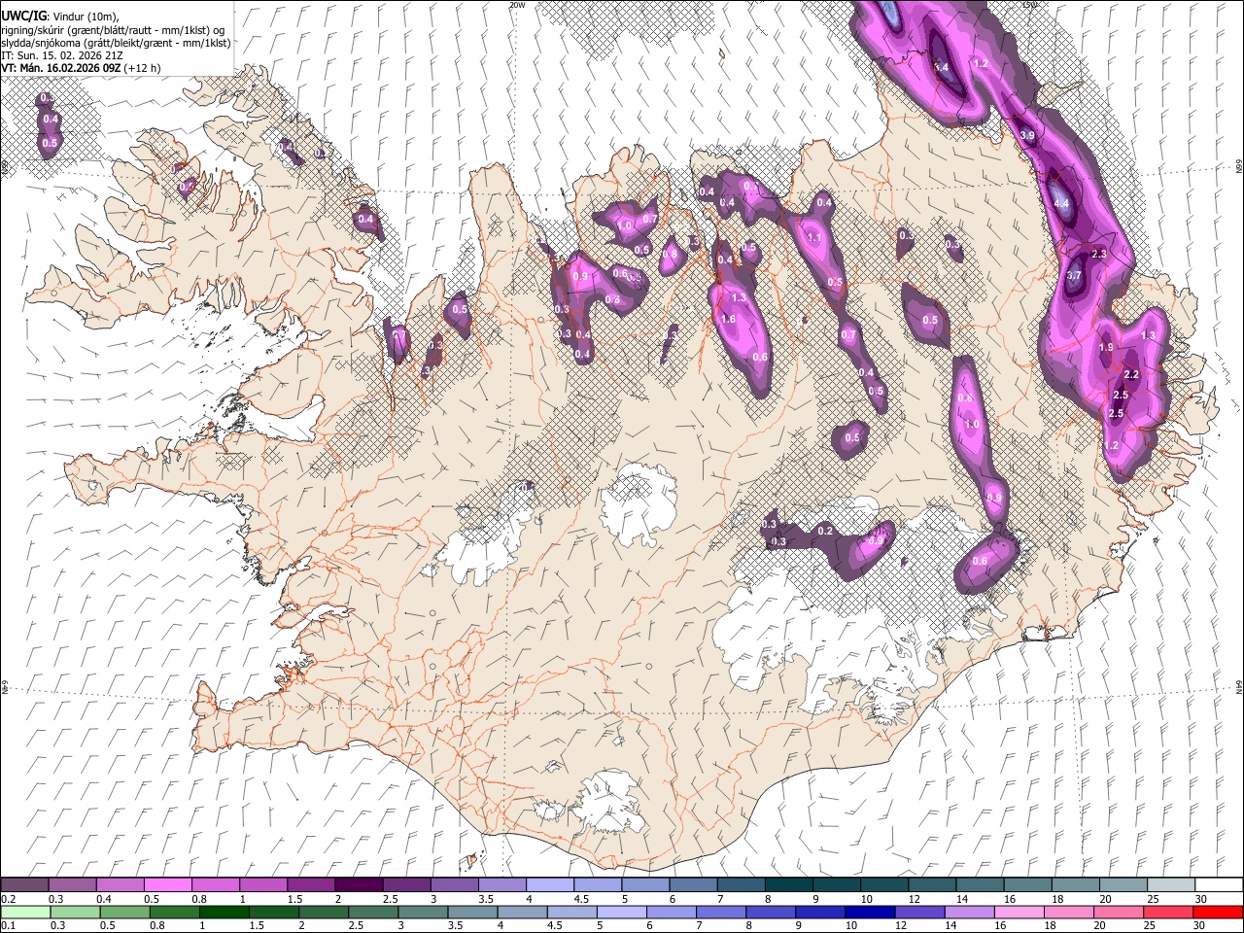The width and height of the screenshot is (1244, 933).
Task: Click the 2.2 snowfall value in east Iceland
Action: (x=1131, y=374)
